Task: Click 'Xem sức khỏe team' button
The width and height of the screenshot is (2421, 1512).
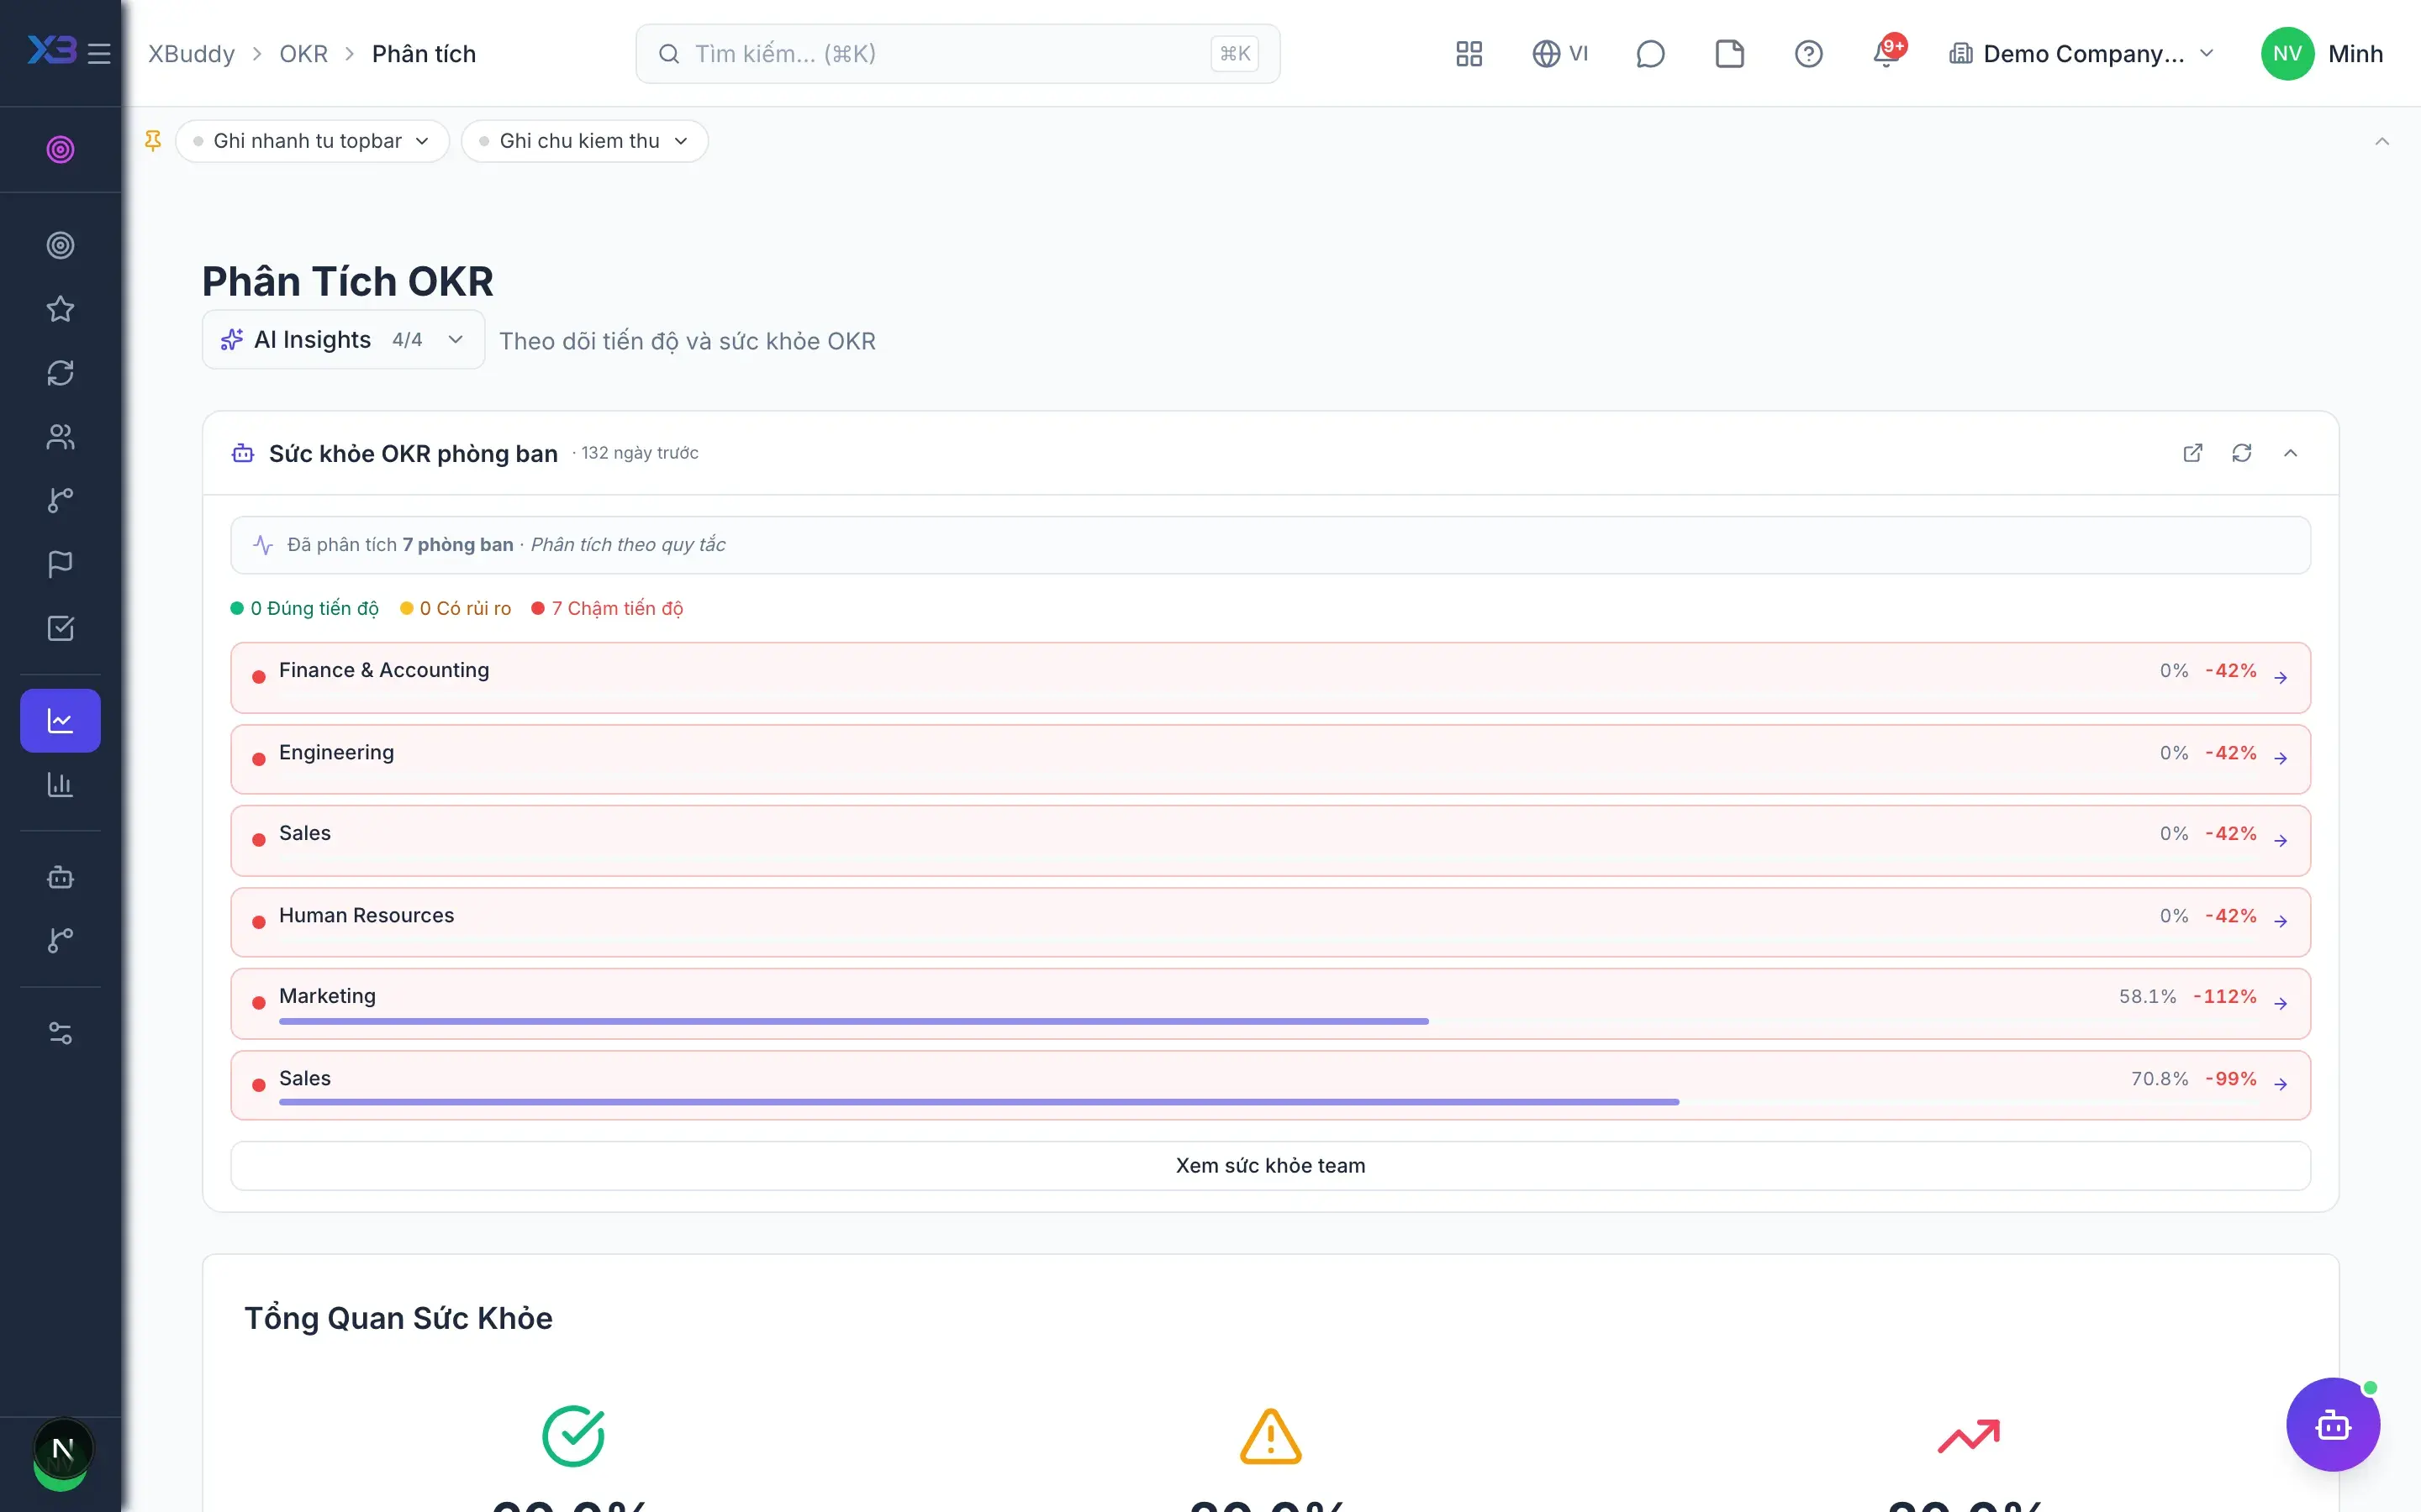Action: coord(1269,1166)
